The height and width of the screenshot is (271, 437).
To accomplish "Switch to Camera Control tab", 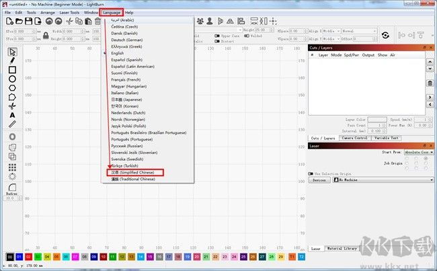I will point(355,138).
